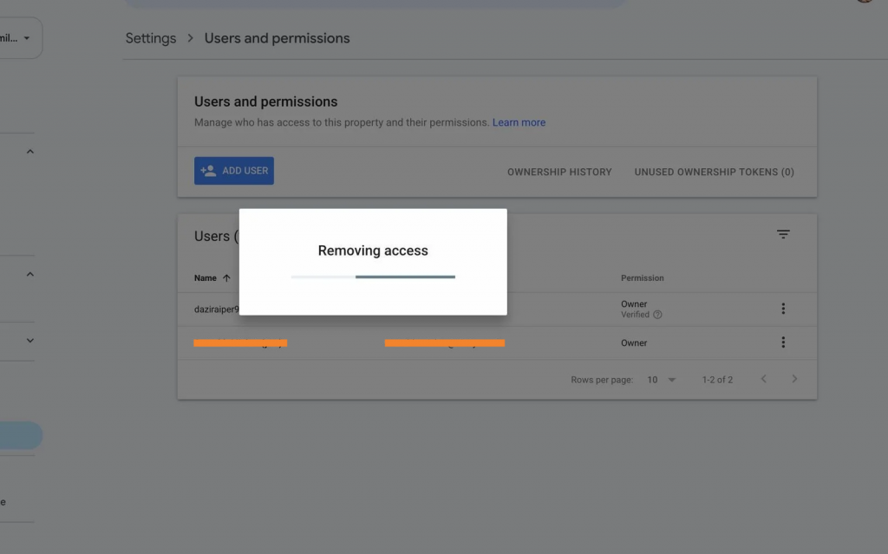
Task: Follow the Learn more link
Action: (x=519, y=122)
